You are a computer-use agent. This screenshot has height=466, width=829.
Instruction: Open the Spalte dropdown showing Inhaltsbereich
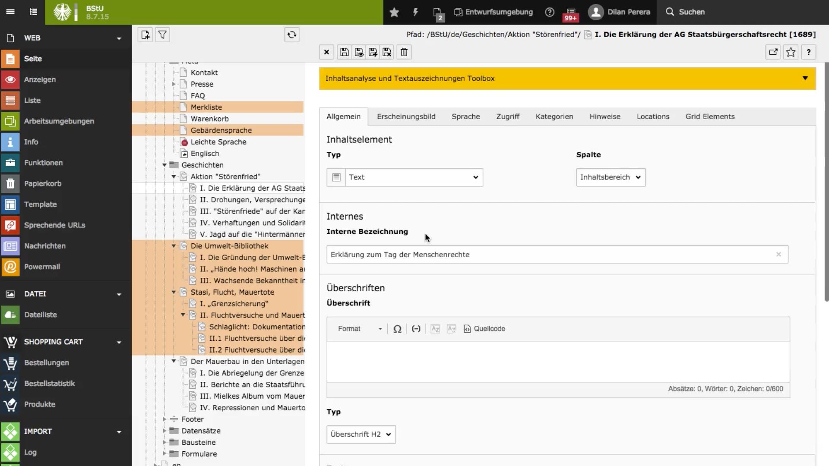point(611,177)
